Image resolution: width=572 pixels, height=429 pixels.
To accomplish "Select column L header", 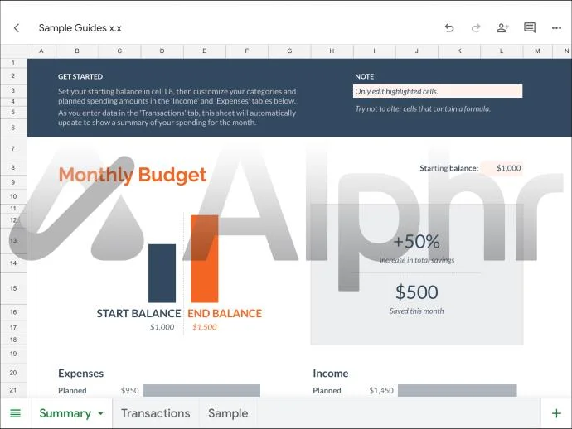I will click(502, 51).
